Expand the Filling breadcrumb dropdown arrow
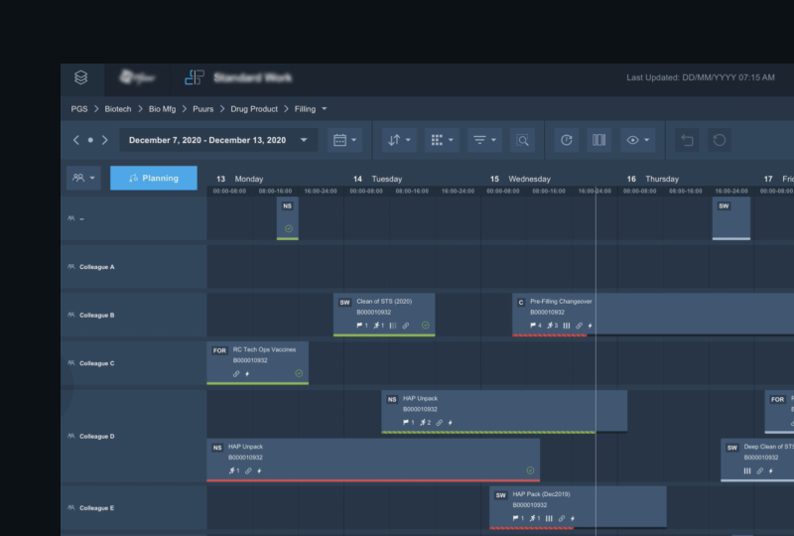Image resolution: width=794 pixels, height=536 pixels. click(325, 109)
